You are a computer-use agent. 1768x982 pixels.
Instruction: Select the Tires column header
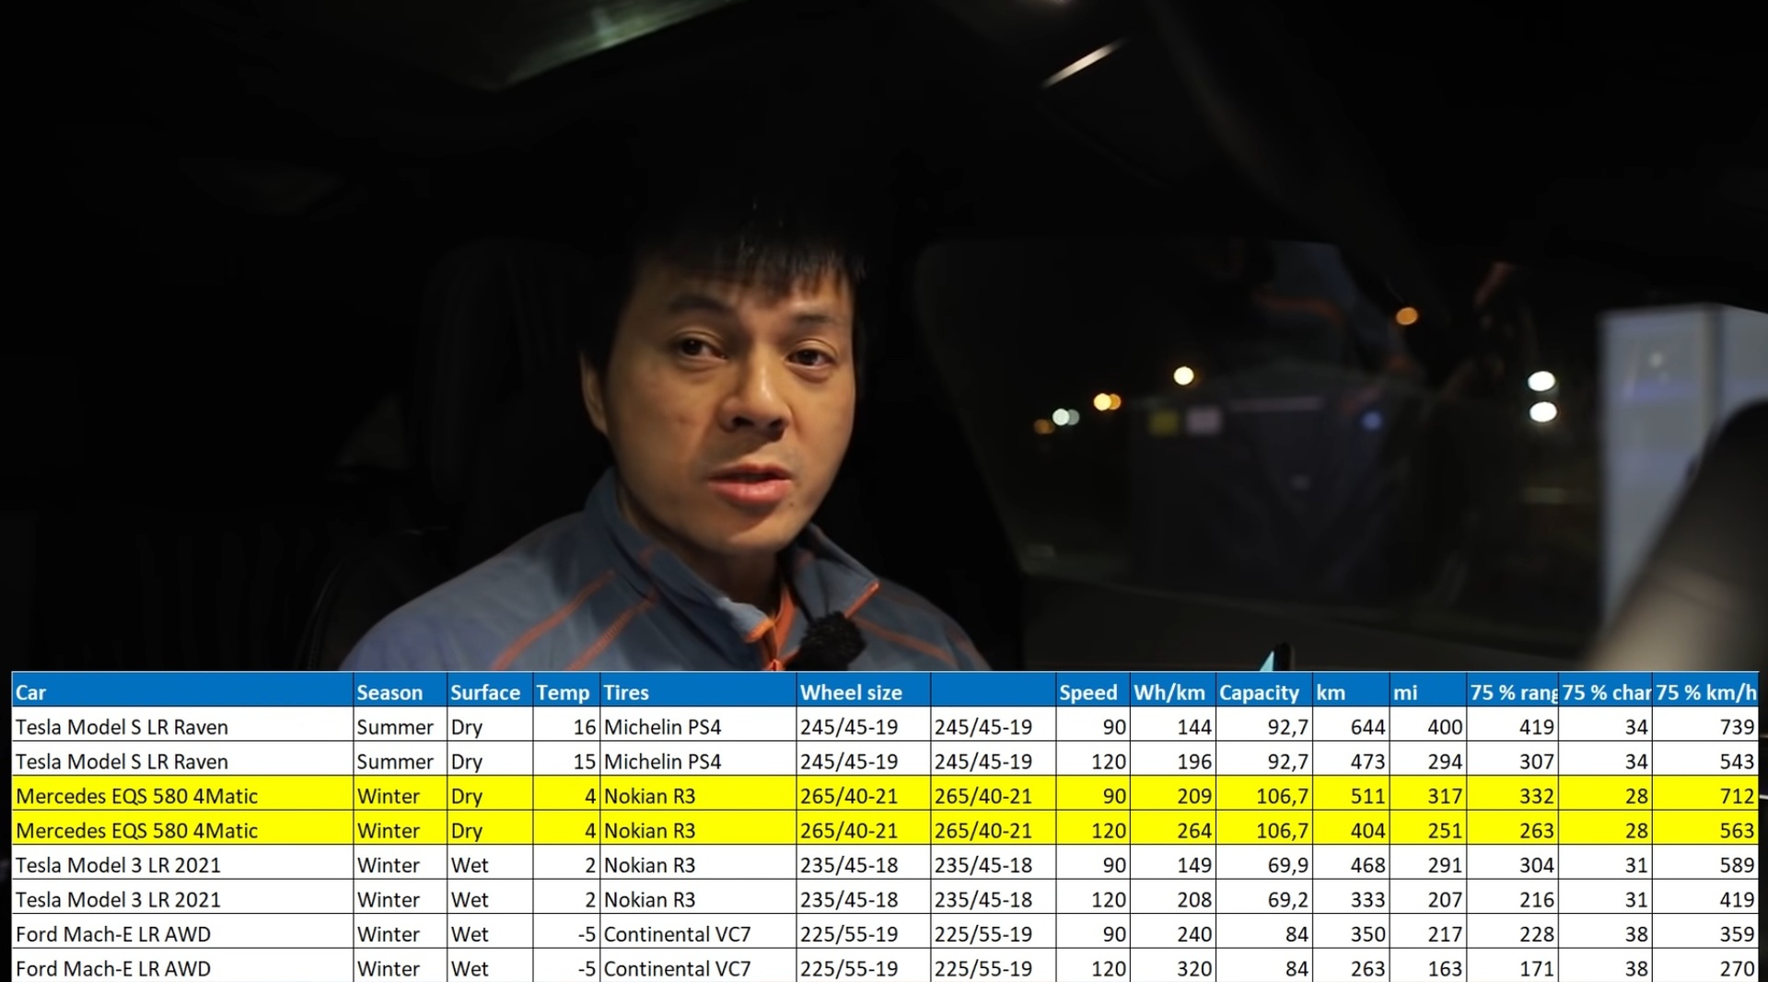698,692
